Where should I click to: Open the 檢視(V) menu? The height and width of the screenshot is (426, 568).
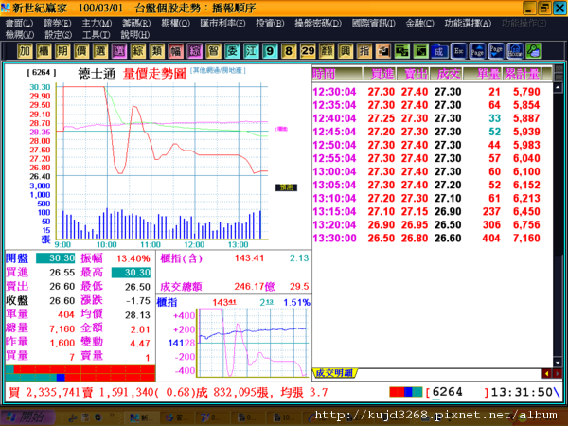click(20, 35)
